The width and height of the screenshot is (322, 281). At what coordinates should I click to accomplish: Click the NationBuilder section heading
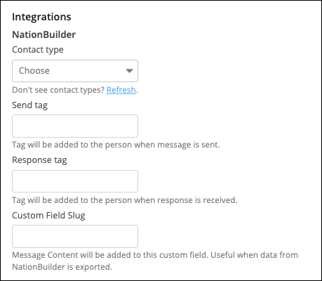click(44, 34)
